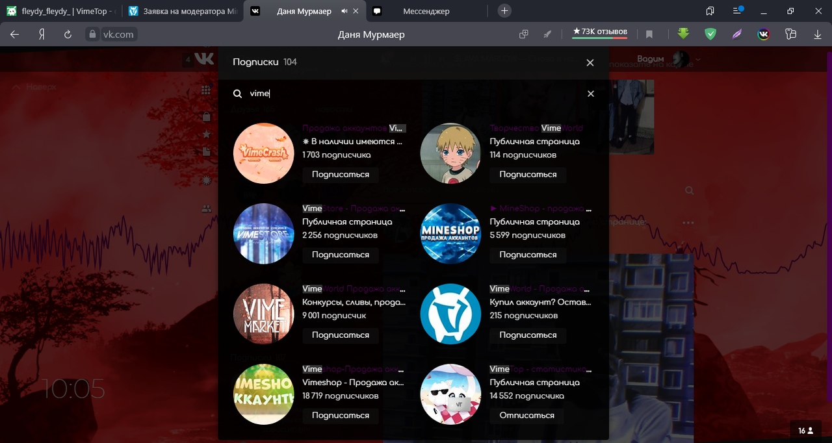832x443 pixels.
Task: Go back to previous page
Action: pos(14,34)
